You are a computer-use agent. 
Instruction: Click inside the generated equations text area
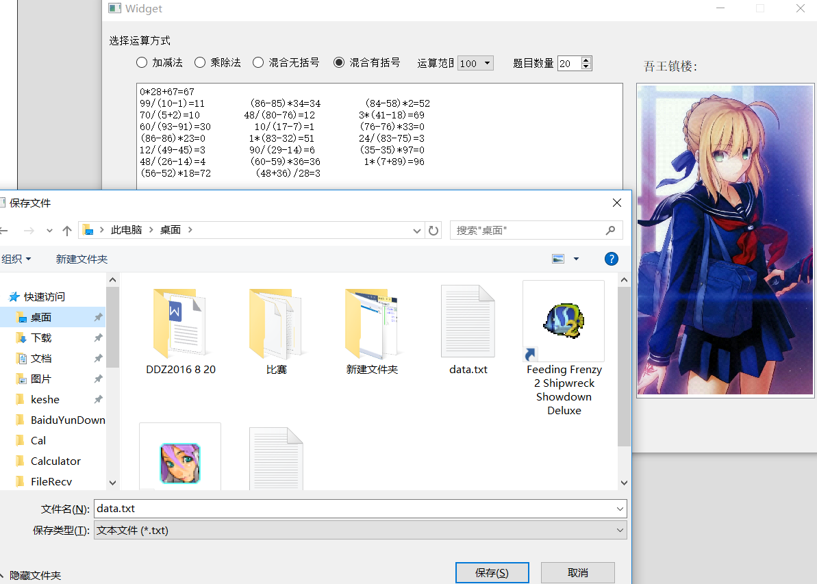tap(379, 136)
